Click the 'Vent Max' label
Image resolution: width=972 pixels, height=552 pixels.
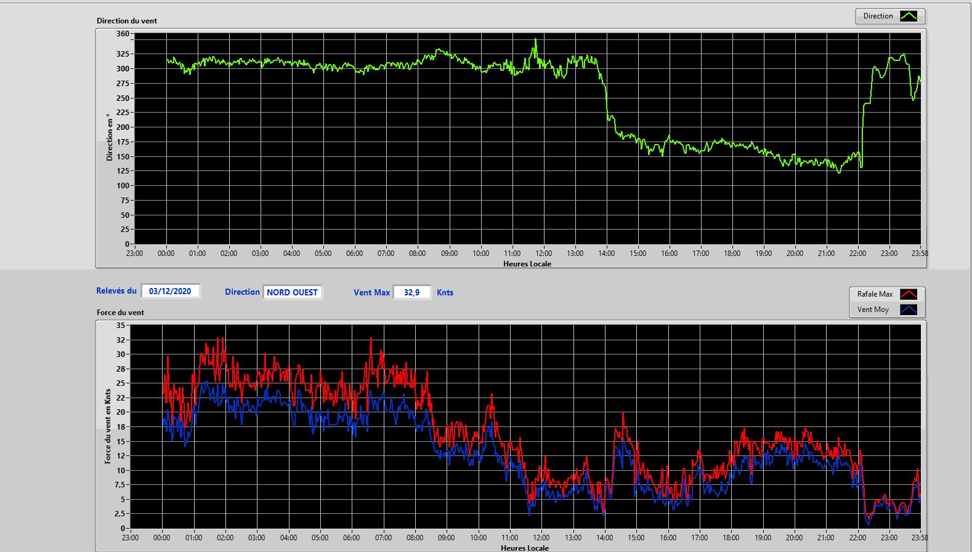coord(371,292)
